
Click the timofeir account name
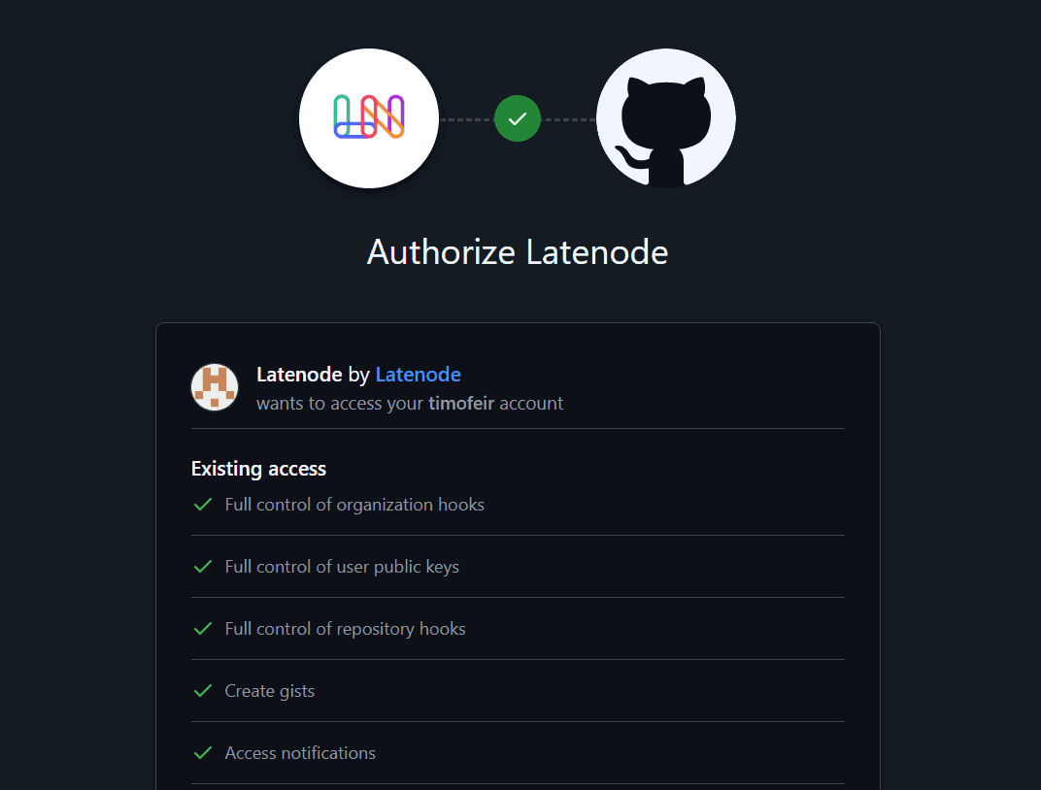(461, 403)
